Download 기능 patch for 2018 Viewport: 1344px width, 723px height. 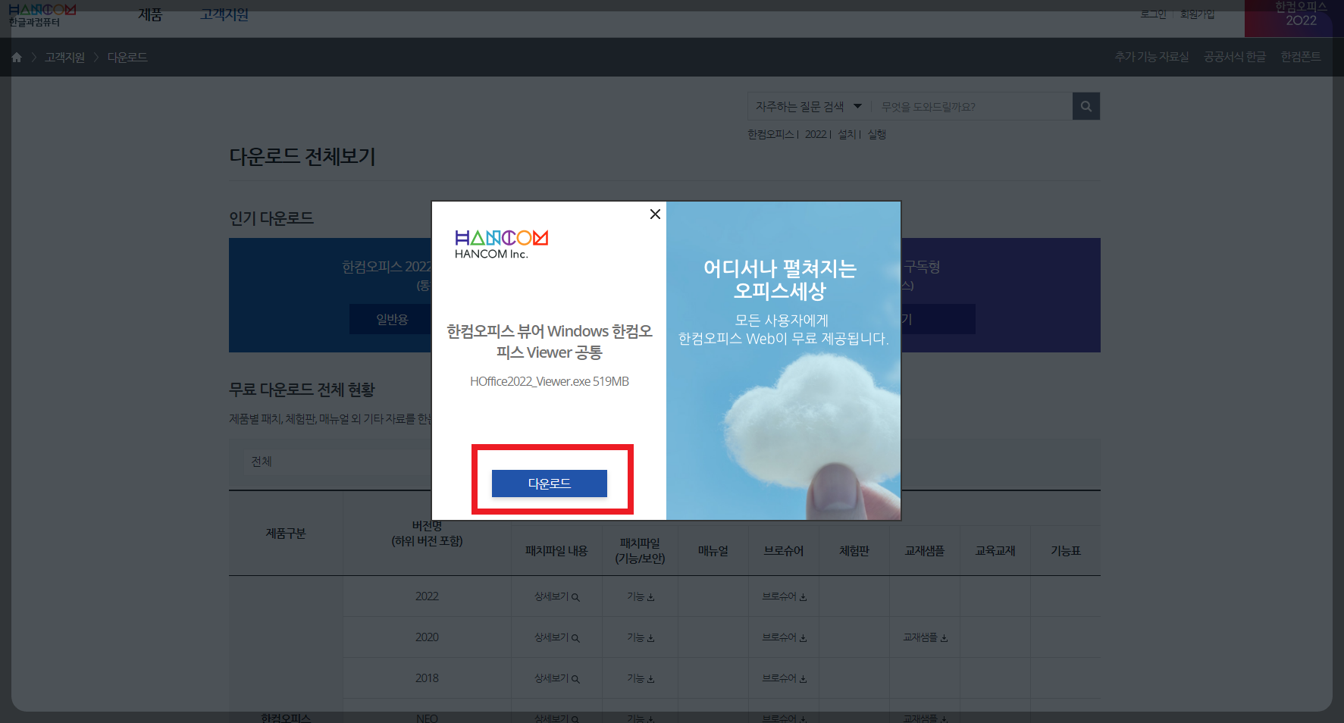tap(641, 678)
